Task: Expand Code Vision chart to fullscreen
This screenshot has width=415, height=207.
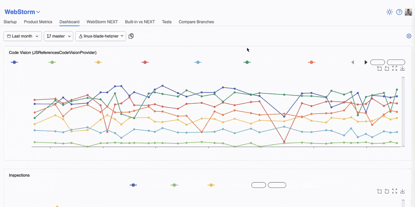Action: (395, 68)
